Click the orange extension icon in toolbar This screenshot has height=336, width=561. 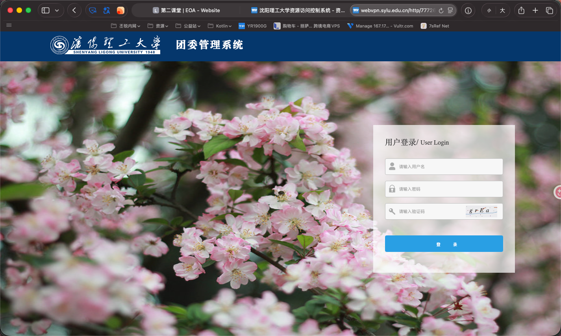120,11
